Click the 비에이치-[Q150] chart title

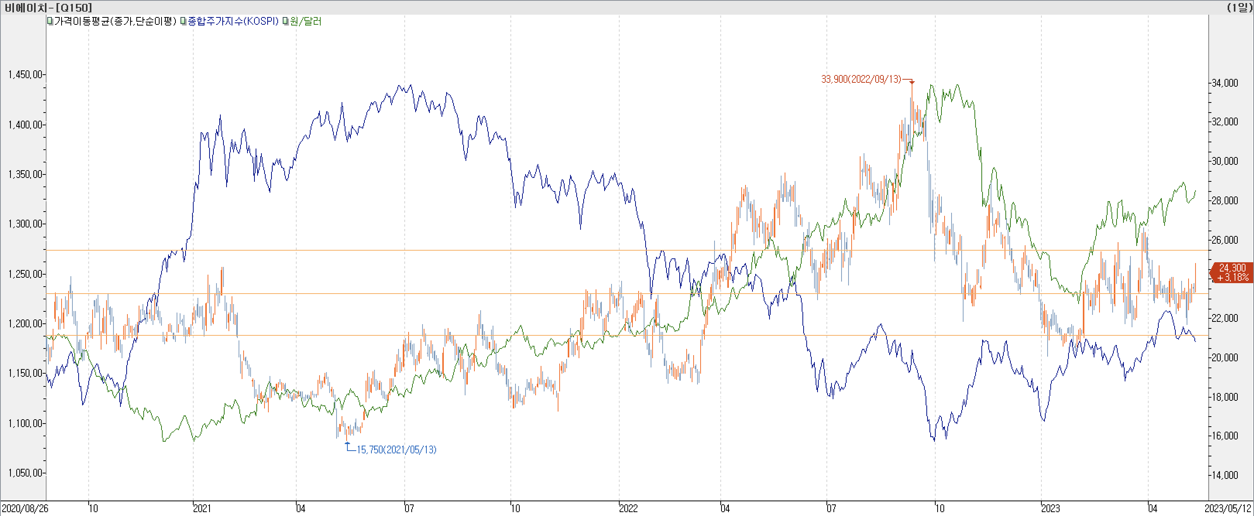click(x=48, y=7)
